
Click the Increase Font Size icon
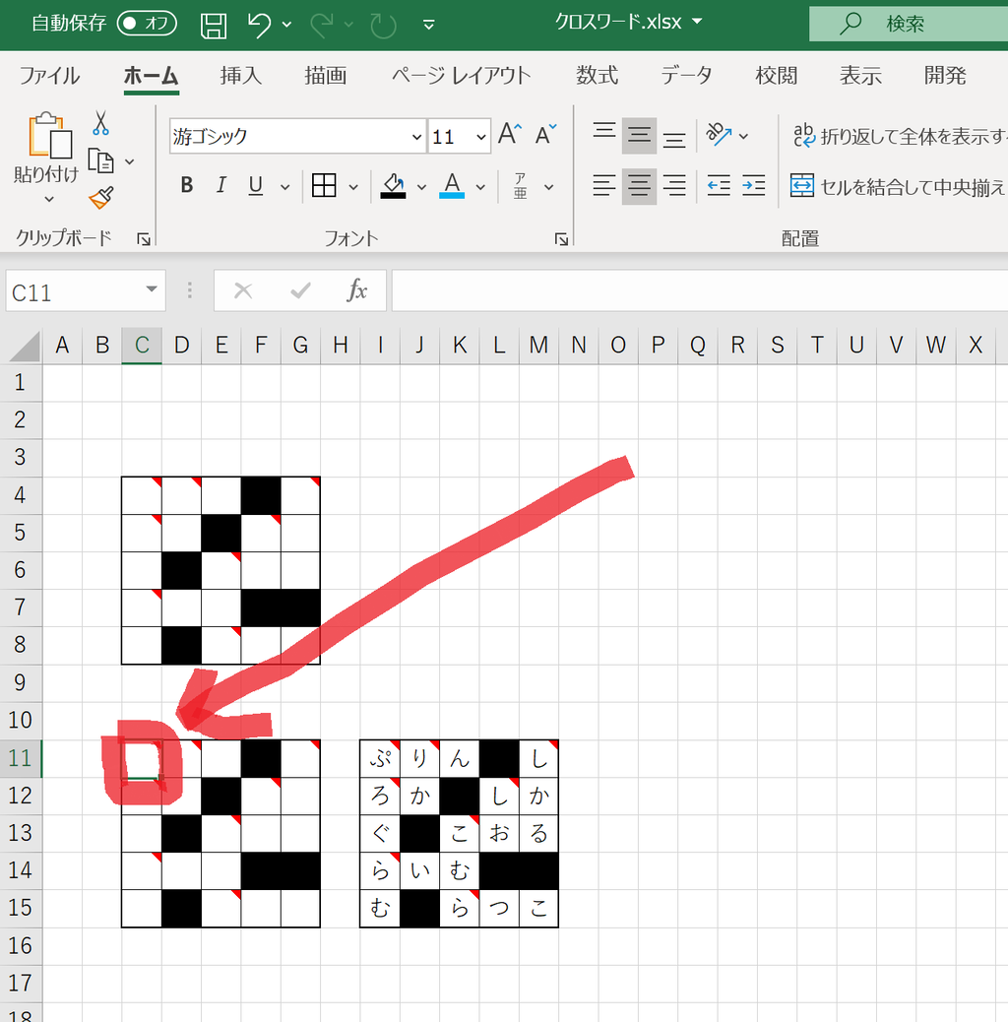510,134
